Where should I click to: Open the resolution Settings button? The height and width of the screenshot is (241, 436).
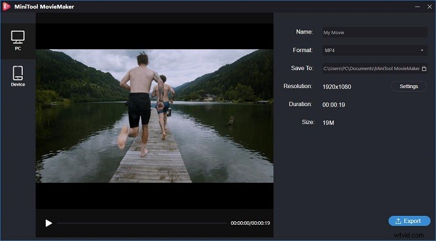[409, 86]
